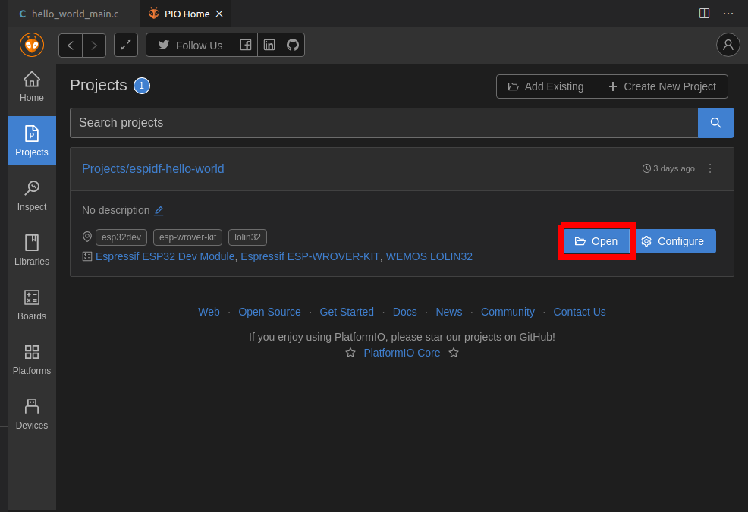
Task: Click the blue search magnifier button
Action: tap(715, 123)
